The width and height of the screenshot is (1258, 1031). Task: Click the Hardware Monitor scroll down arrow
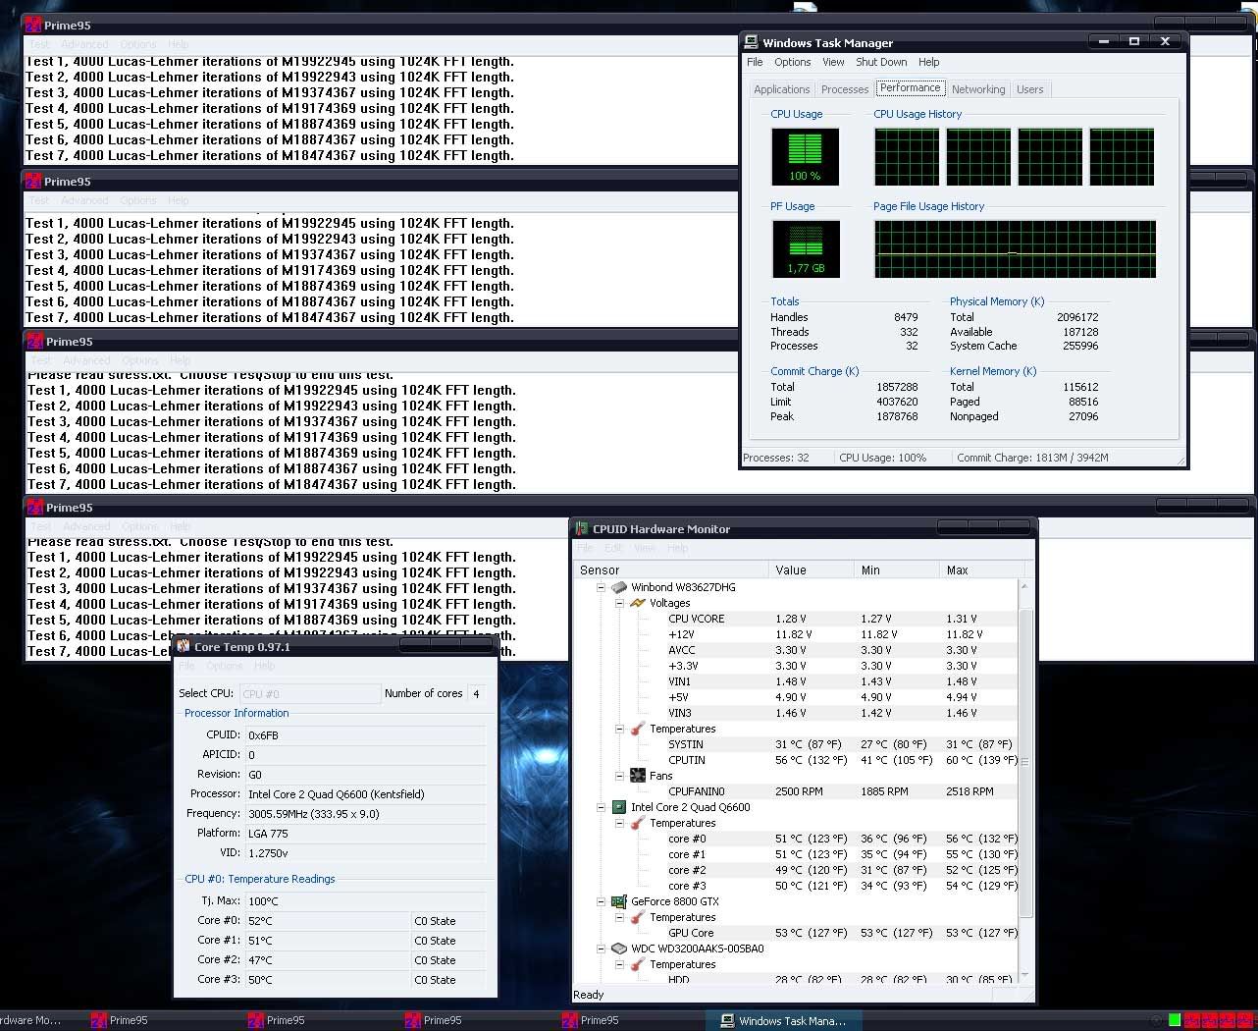click(1025, 976)
